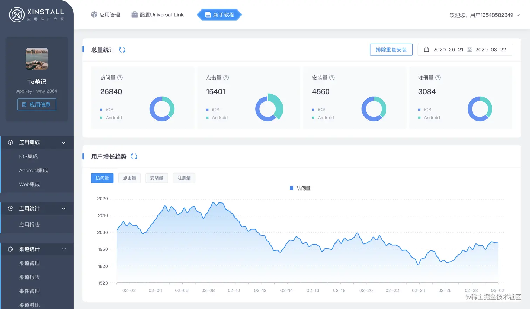Click the 注册量 donut chart
The image size is (530, 309).
tap(480, 109)
